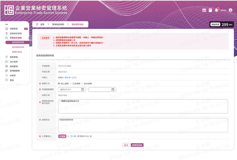Open the 營業秘密管理 sidebar menu

click(x=16, y=33)
